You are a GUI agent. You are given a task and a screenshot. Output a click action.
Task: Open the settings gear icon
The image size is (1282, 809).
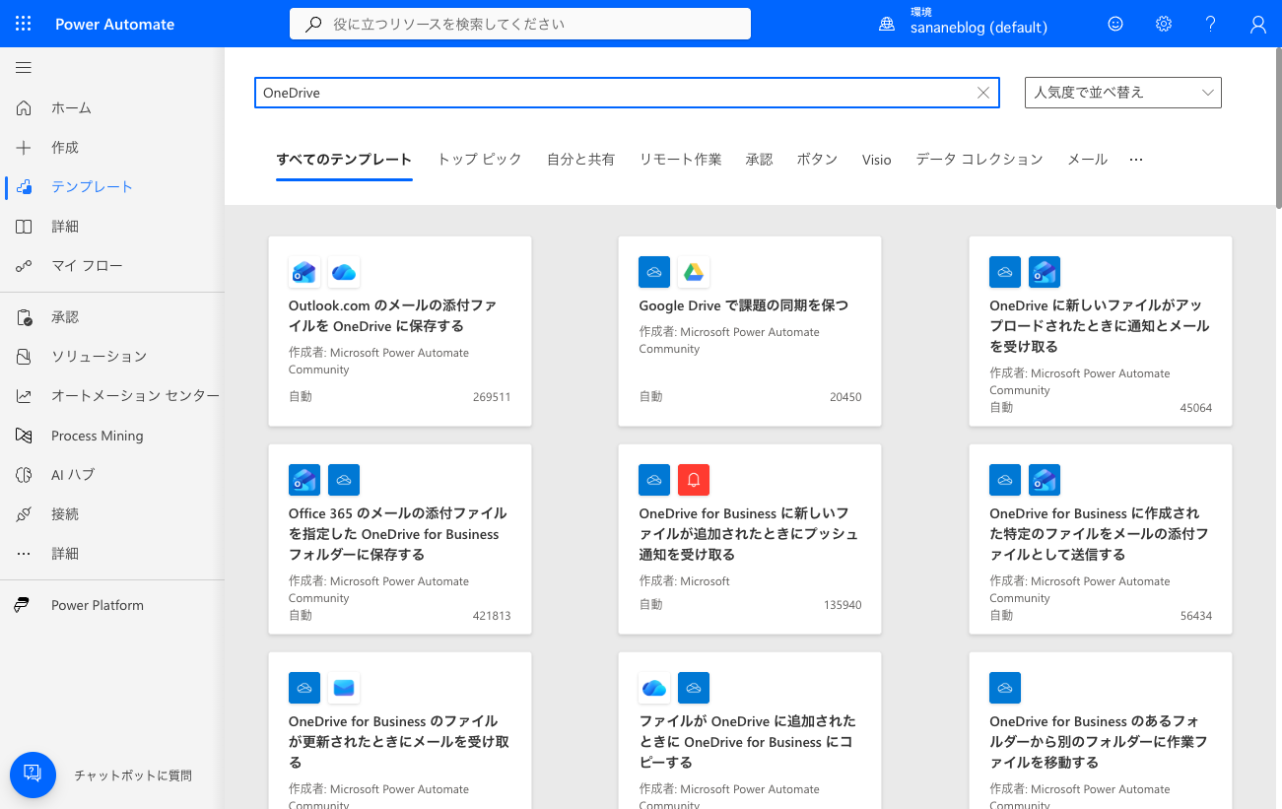click(x=1164, y=24)
